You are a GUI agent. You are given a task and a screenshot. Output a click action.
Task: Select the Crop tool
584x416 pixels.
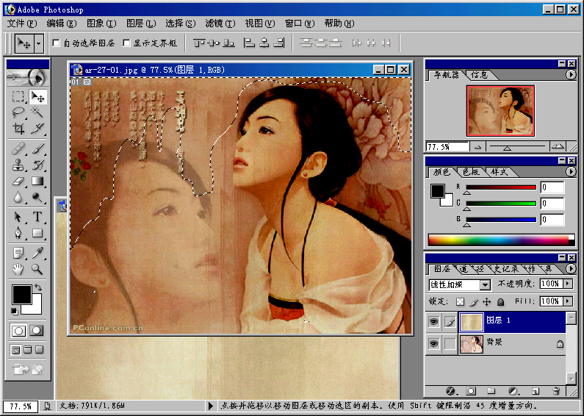tap(18, 129)
